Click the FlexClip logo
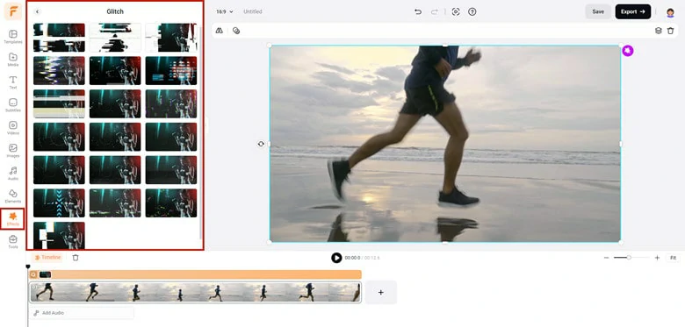The height and width of the screenshot is (327, 685). point(13,11)
